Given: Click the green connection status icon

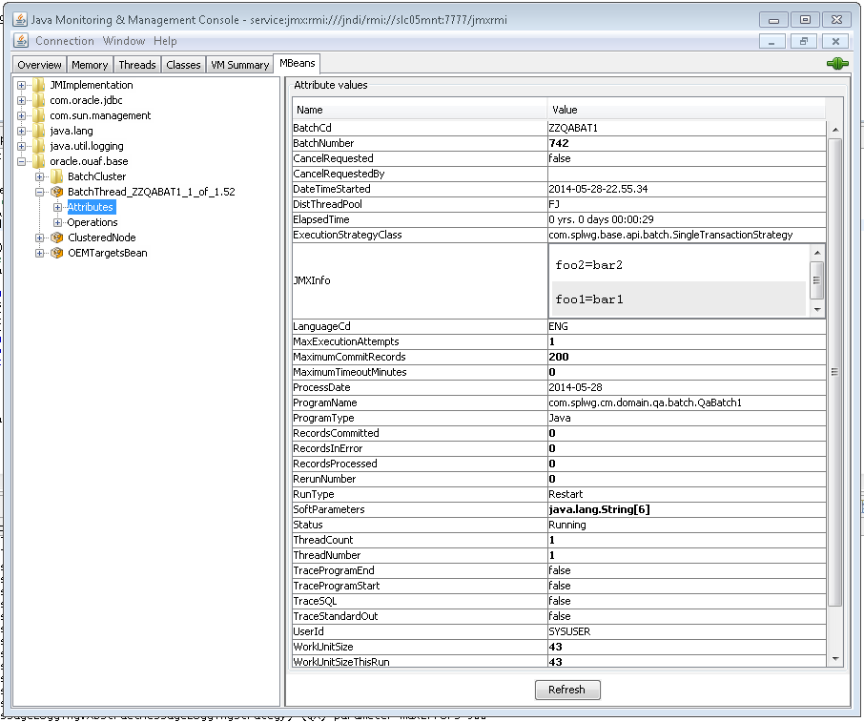Looking at the screenshot, I should click(x=837, y=63).
